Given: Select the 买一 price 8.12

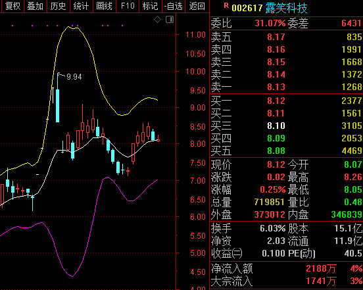Looking at the screenshot, I should tap(276, 101).
